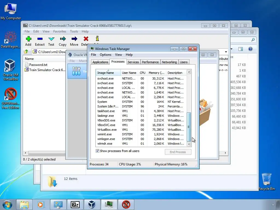The image size is (280, 210).
Task: Open SUPERAntiSpyware Free Edition shortcut
Action: (x=11, y=98)
